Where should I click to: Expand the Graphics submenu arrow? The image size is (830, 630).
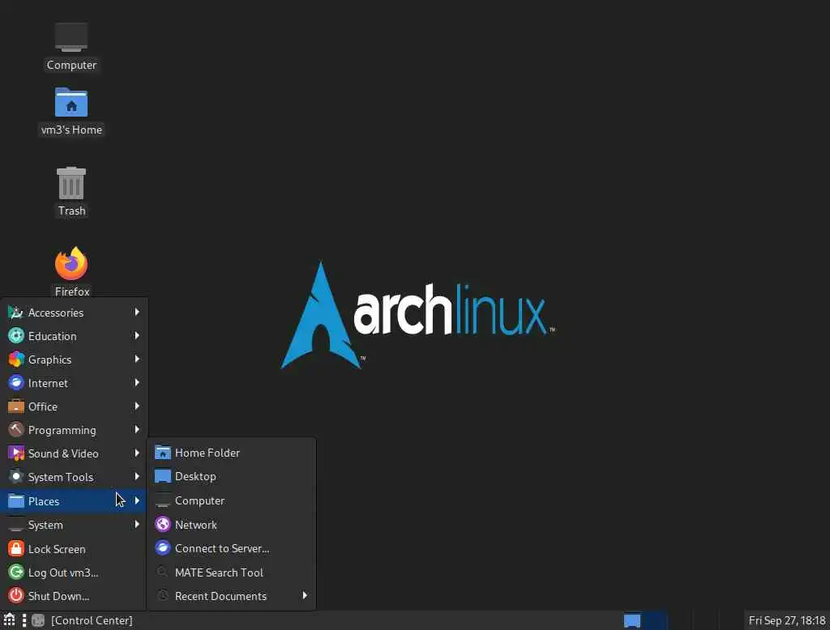[x=137, y=360]
